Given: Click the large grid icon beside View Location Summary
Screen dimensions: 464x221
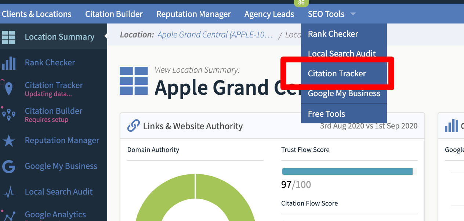Looking at the screenshot, I should tap(134, 81).
